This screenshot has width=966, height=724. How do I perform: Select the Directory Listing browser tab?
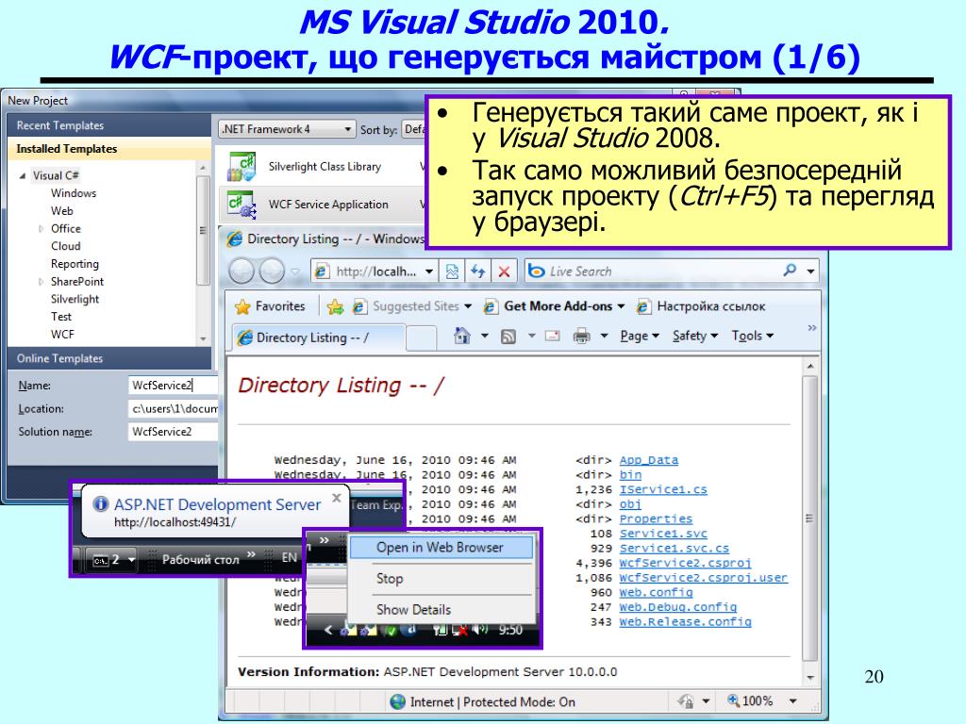tap(319, 337)
